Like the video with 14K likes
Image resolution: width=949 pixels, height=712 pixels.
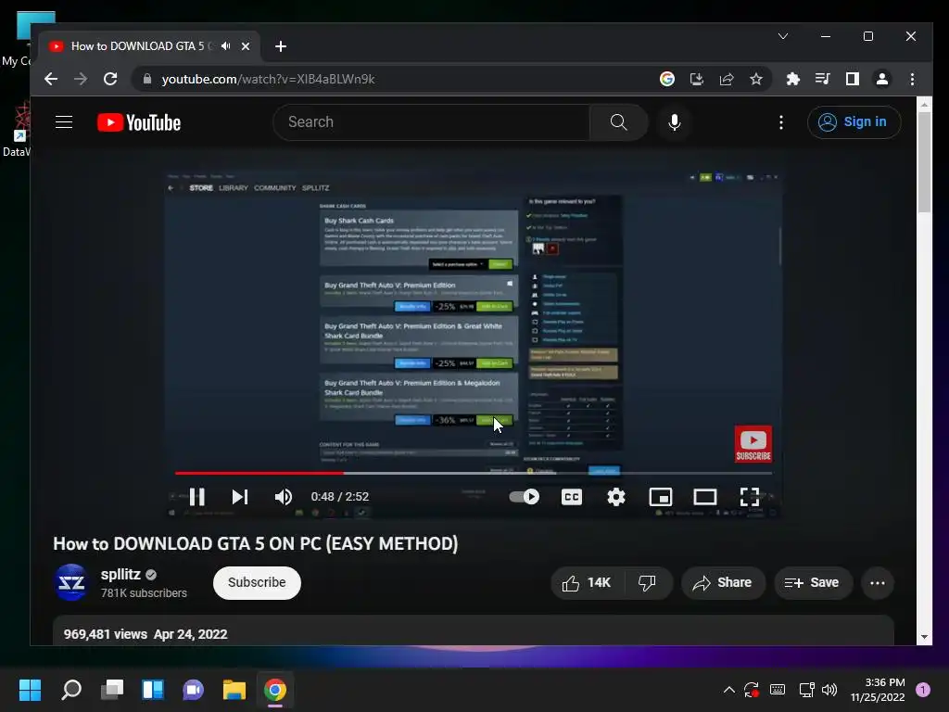[587, 582]
